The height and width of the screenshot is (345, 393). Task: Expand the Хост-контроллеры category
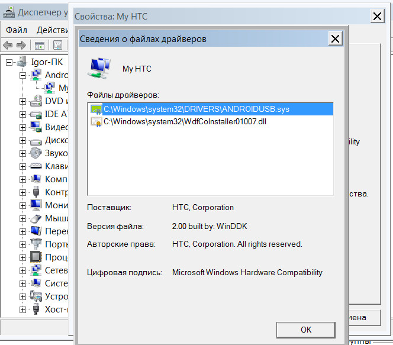click(x=22, y=309)
